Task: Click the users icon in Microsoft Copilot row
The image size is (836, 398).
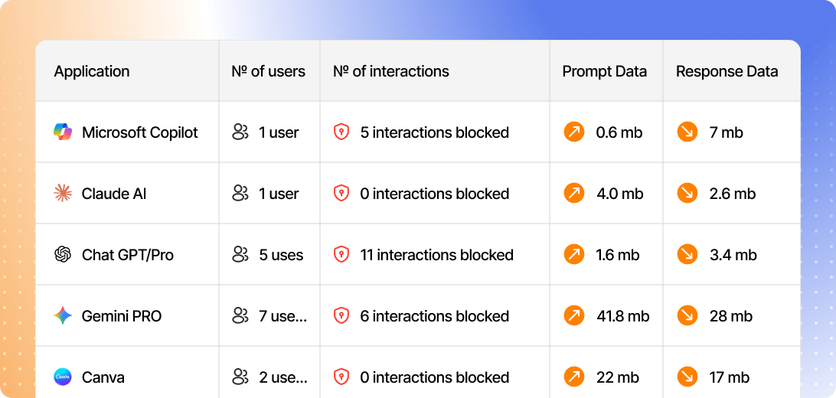Action: pos(240,132)
